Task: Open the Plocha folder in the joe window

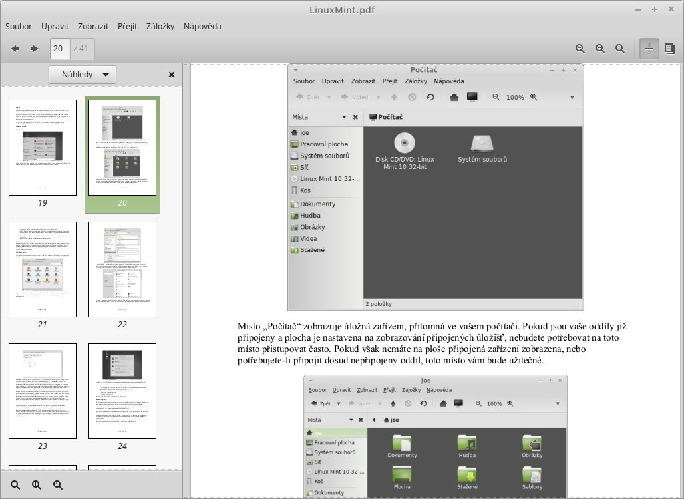Action: 402,478
